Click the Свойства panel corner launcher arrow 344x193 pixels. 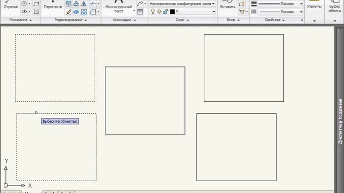tap(302, 20)
